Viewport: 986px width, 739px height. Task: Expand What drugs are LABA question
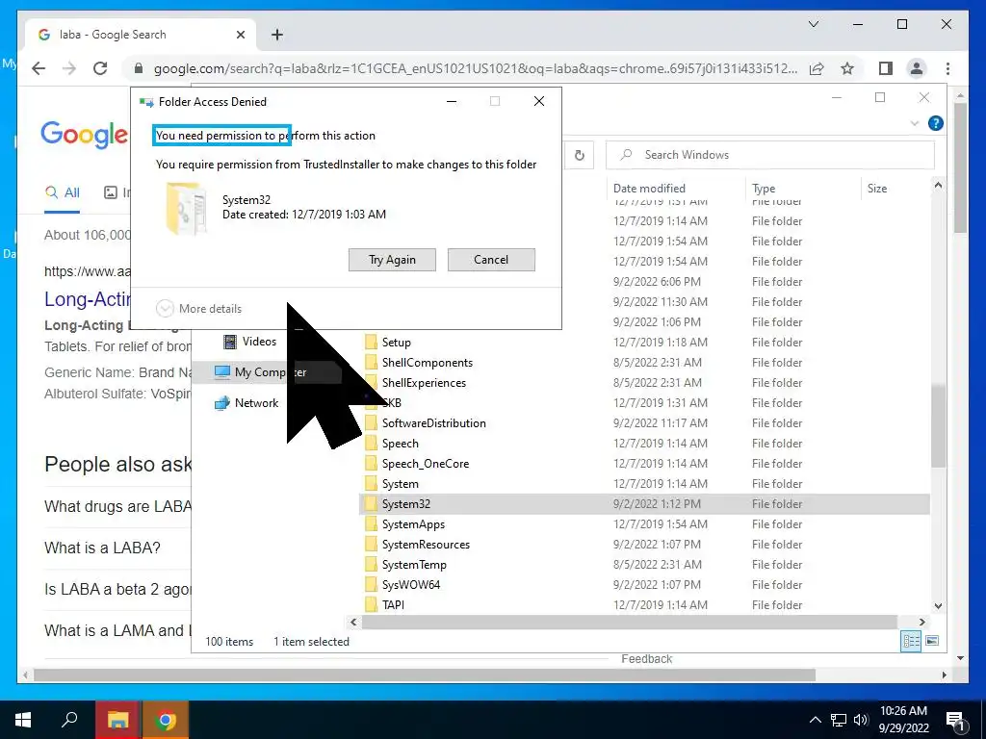tap(117, 506)
